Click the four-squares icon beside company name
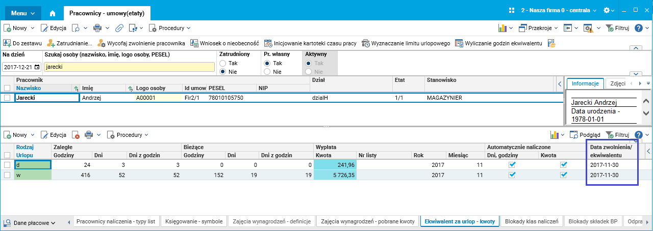This screenshot has width=653, height=231. pyautogui.click(x=513, y=10)
